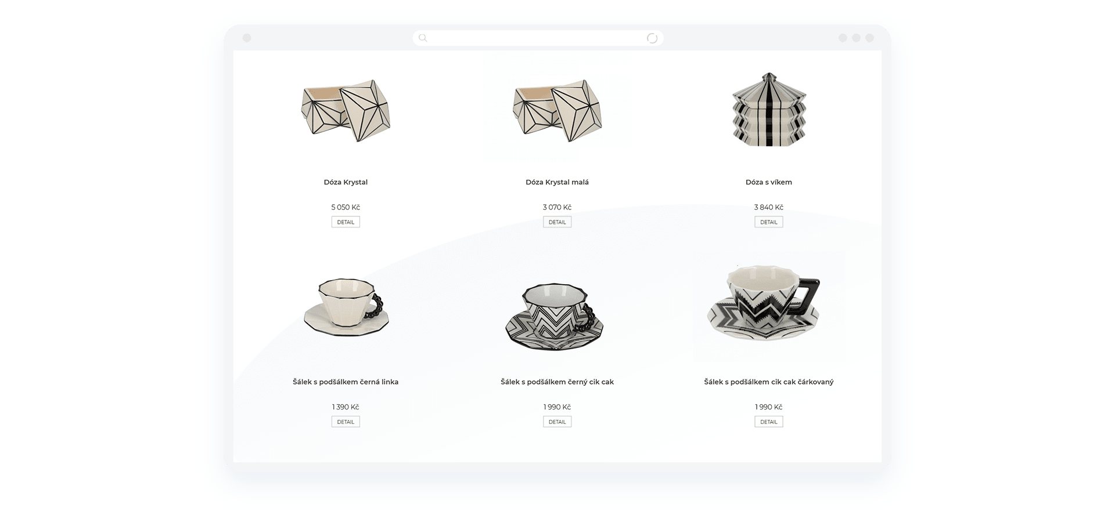
Task: Click the 1 990 Kč price under cik cak čárkovaný
Action: (768, 407)
